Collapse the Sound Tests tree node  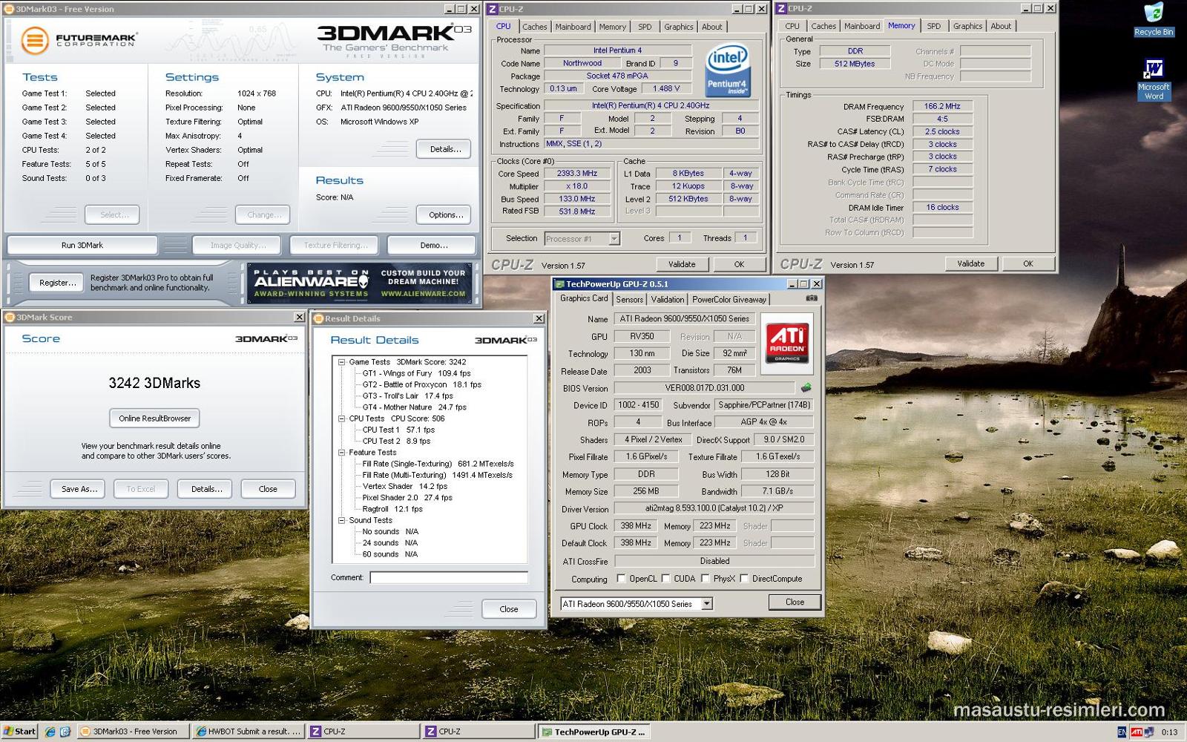point(342,520)
